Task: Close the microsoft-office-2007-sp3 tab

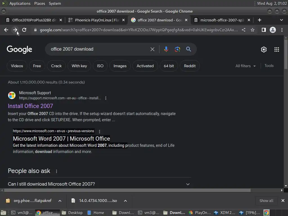Action: 249,20
